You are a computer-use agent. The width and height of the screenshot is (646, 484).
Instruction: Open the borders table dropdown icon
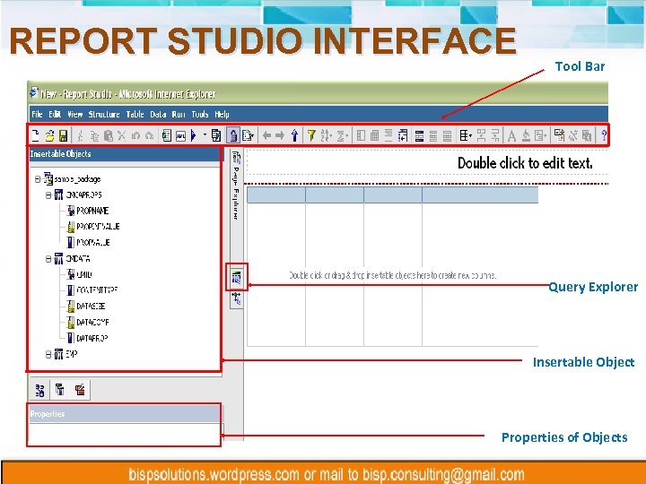[x=466, y=135]
